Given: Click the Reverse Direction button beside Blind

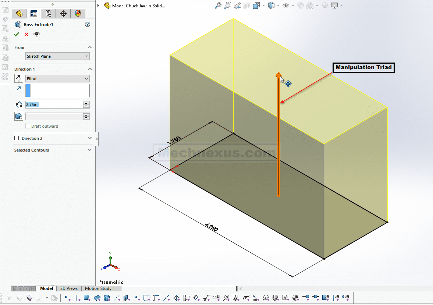Looking at the screenshot, I should pyautogui.click(x=18, y=78).
